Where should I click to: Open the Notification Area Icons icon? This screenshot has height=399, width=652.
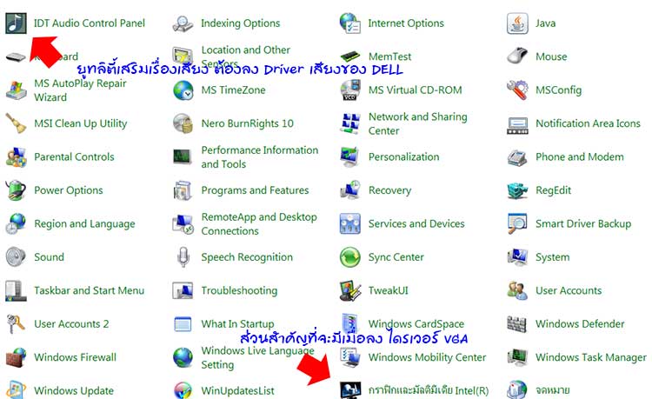pyautogui.click(x=517, y=125)
